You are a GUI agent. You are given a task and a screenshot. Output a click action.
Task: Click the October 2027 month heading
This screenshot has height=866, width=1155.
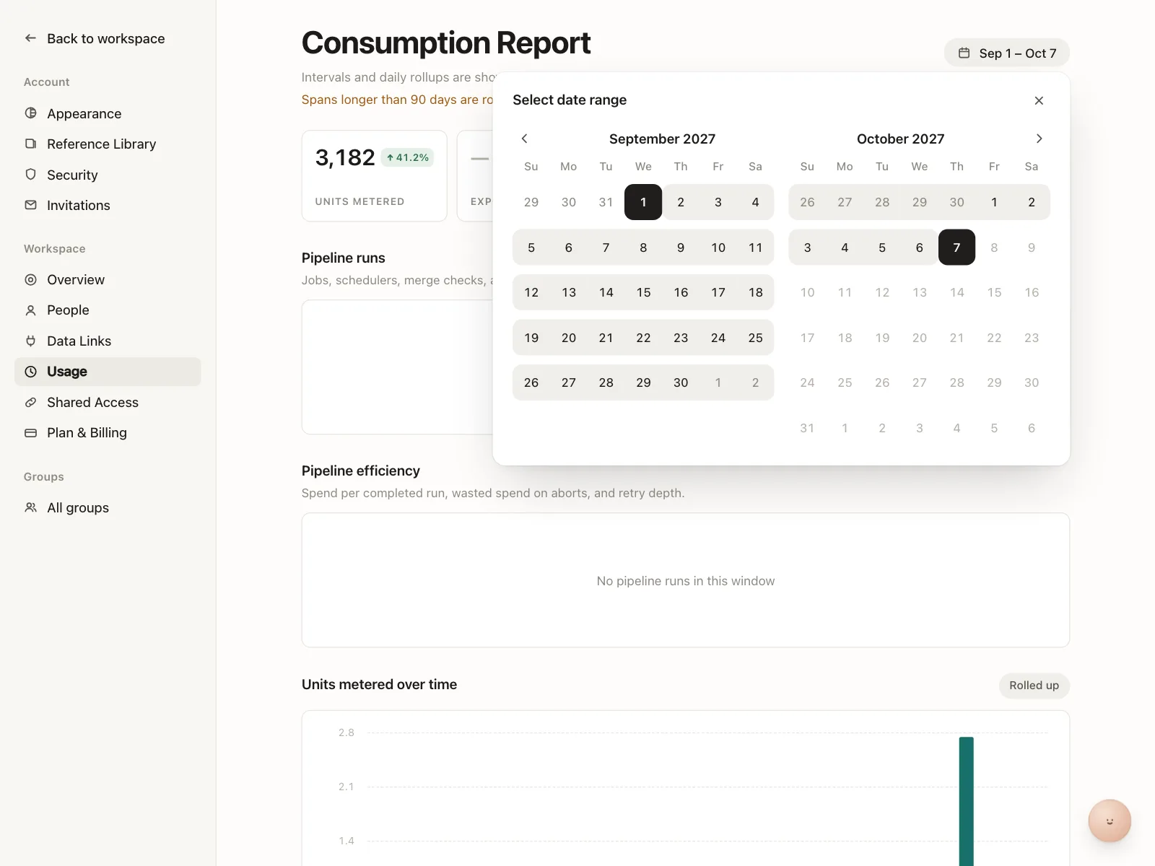[900, 139]
